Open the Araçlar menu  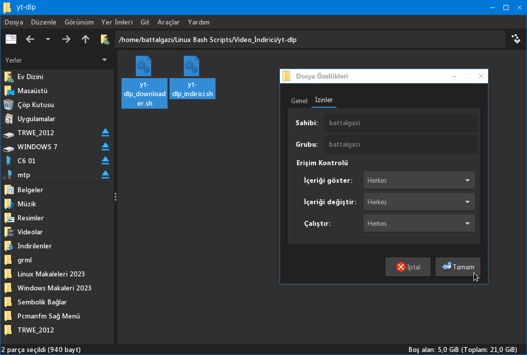pyautogui.click(x=168, y=22)
